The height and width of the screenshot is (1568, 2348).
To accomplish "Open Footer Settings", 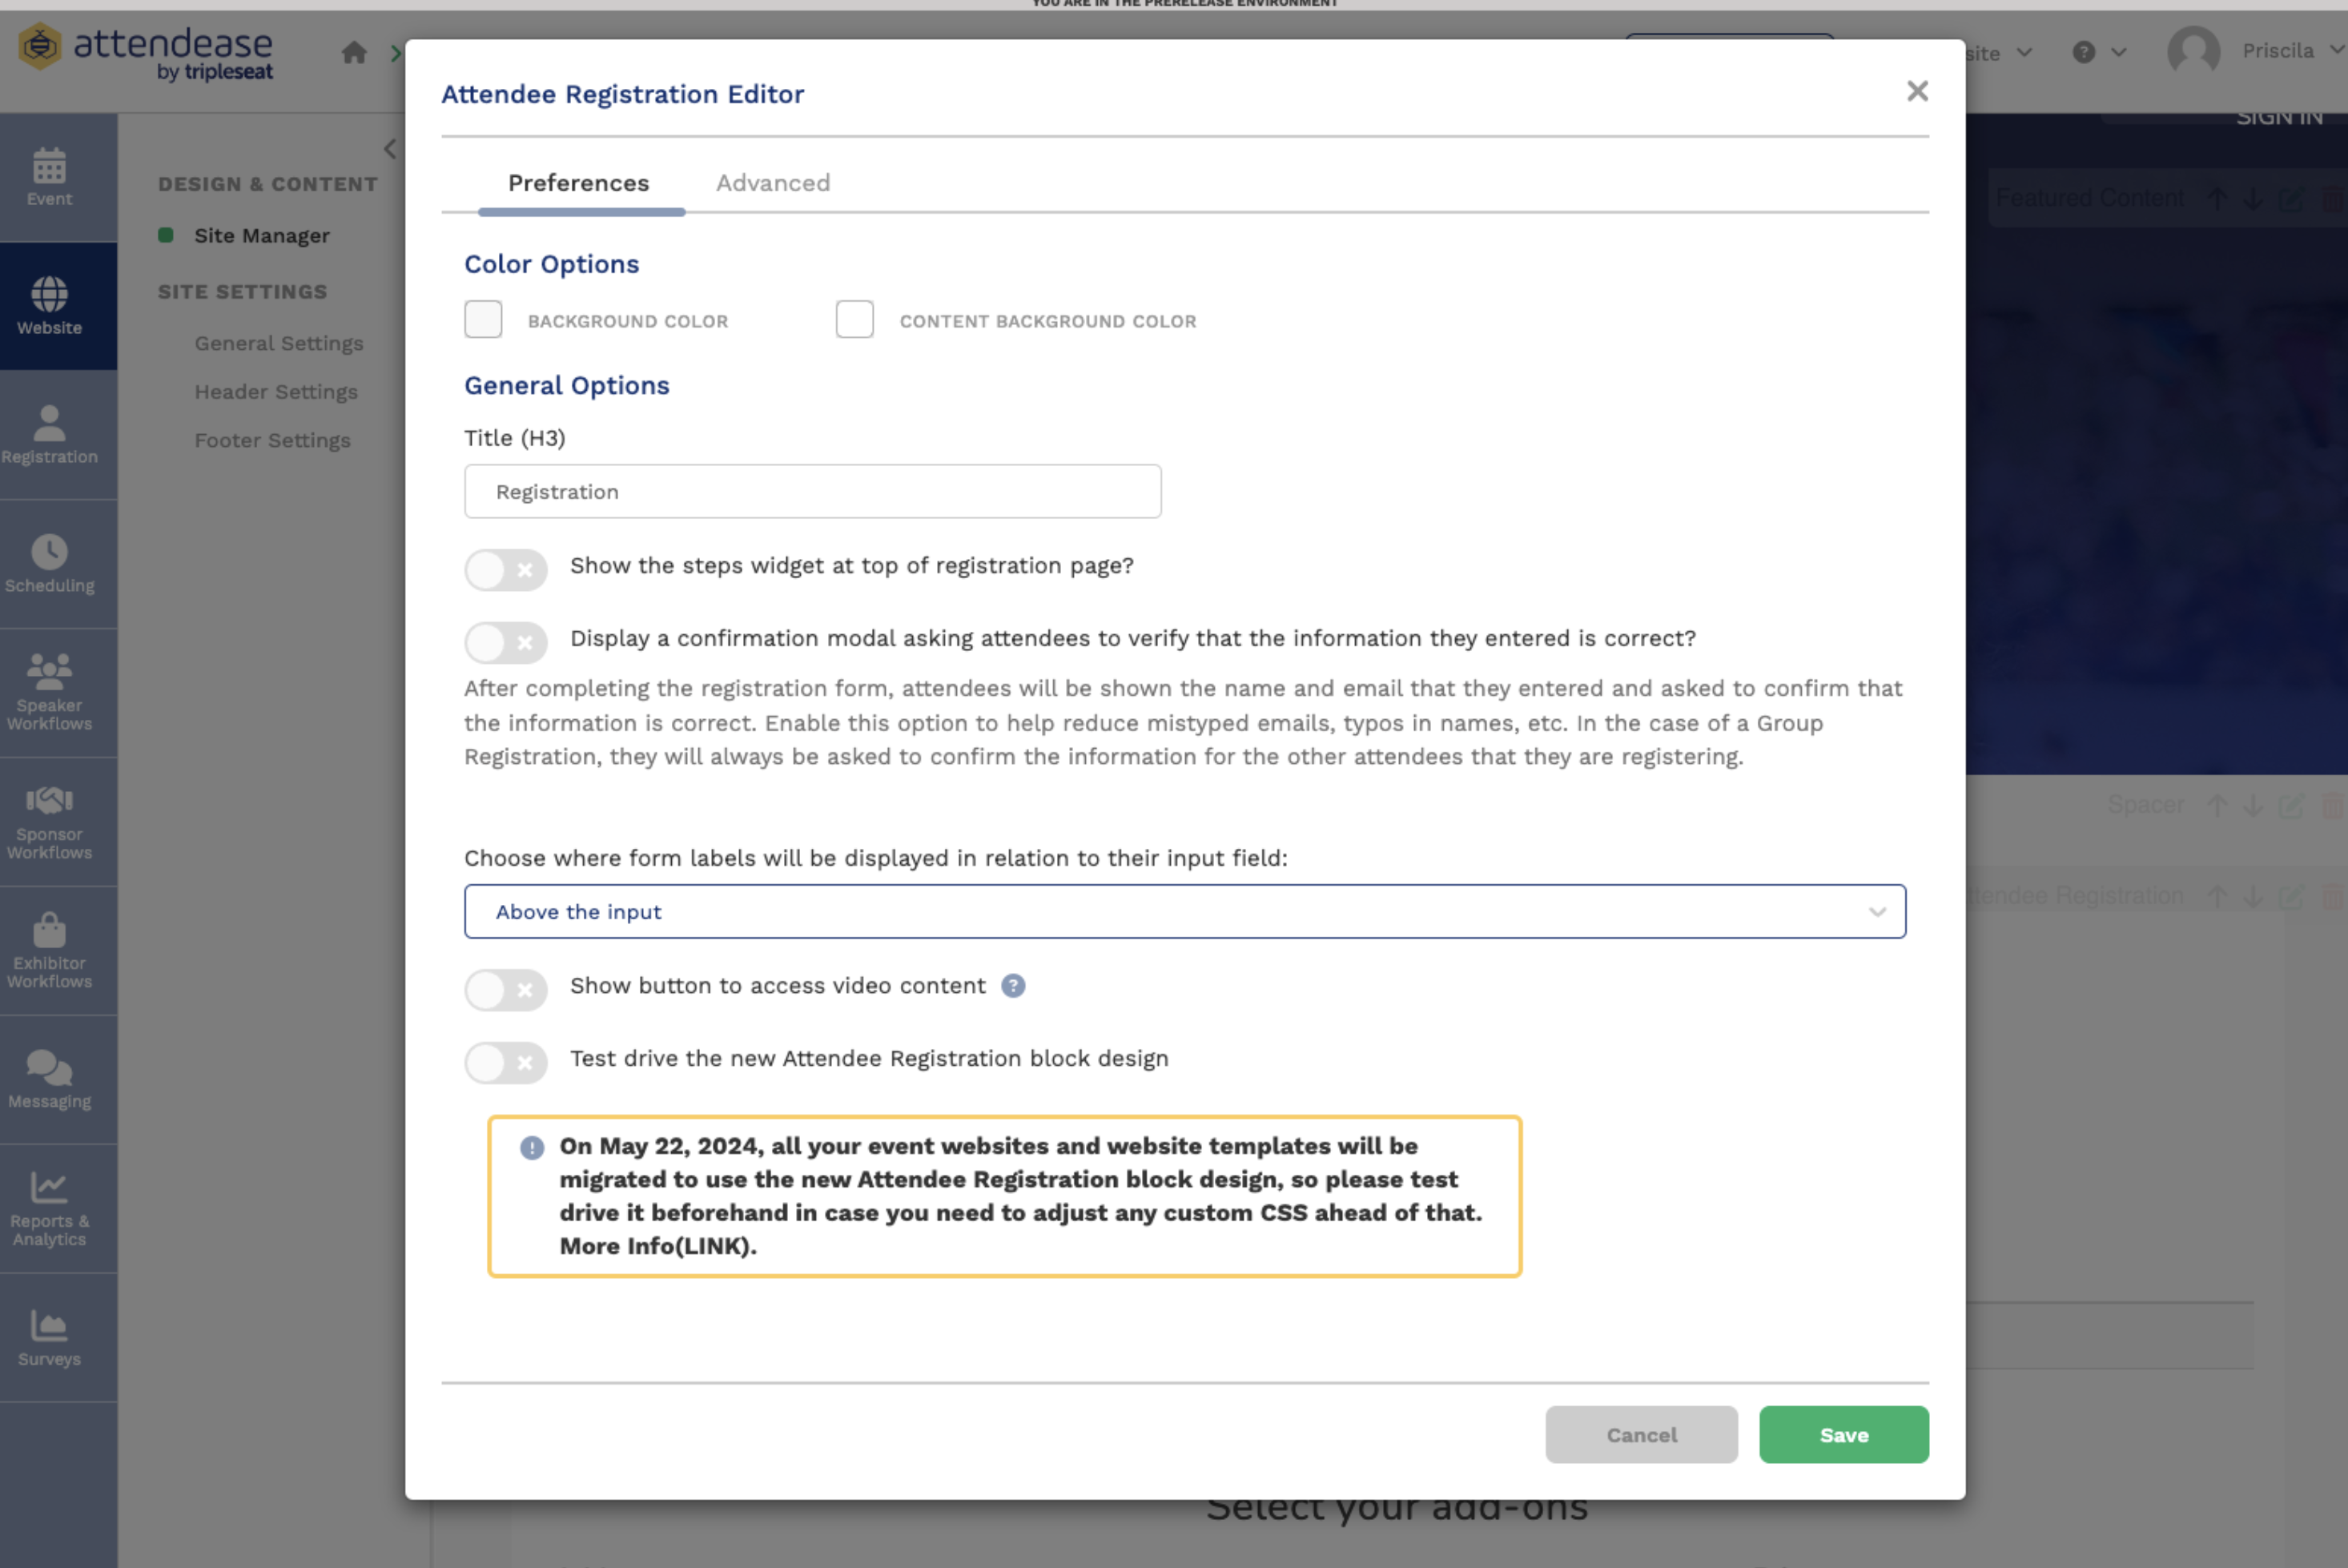I will click(272, 440).
